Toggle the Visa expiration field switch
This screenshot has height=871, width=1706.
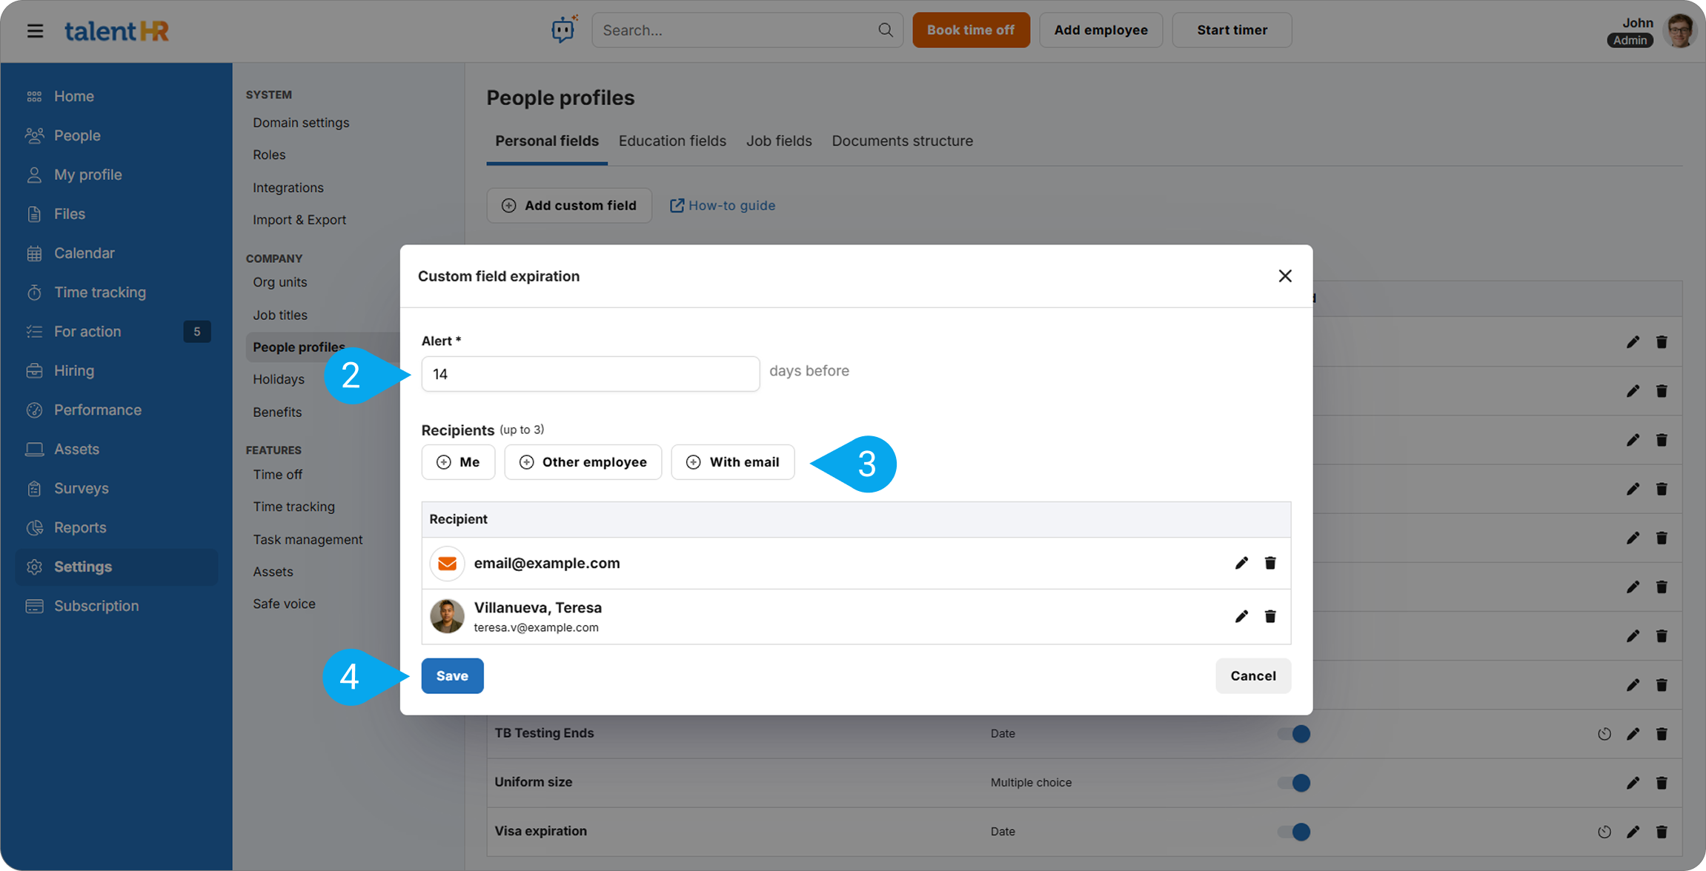(1294, 831)
